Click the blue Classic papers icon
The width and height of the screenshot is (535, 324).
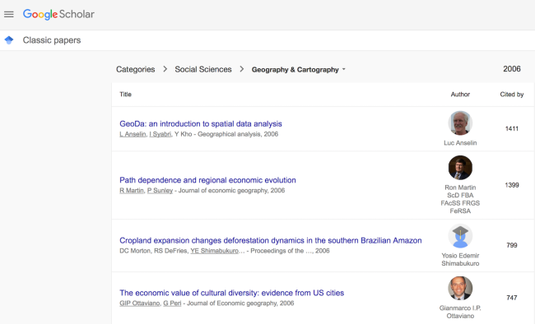point(9,40)
